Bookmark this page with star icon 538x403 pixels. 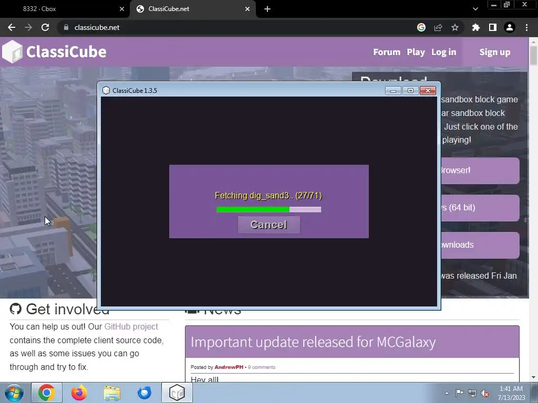[x=455, y=27]
